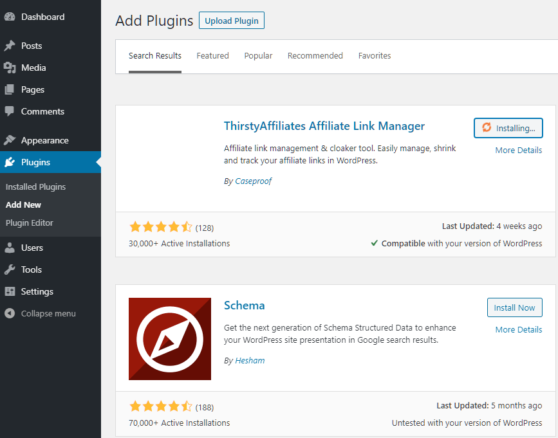This screenshot has width=558, height=438.
Task: Open ThirstyAffiliates Affiliate Link Manager title
Action: (324, 126)
